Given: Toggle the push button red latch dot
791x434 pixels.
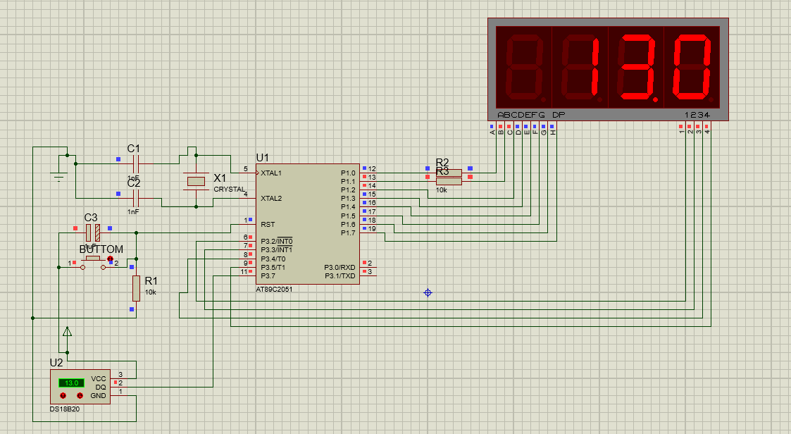Looking at the screenshot, I should pos(110,259).
